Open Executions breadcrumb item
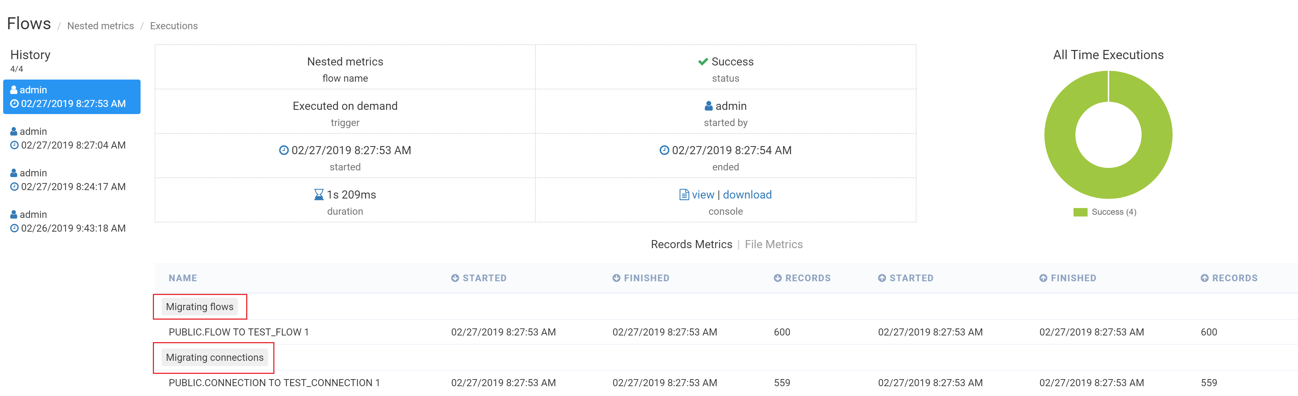This screenshot has width=1298, height=396. pos(174,26)
